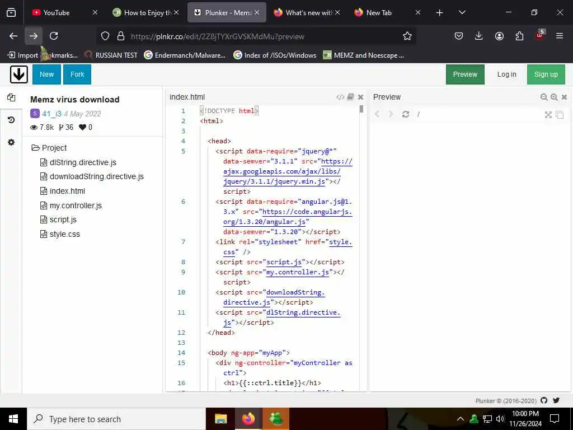Open the version history sidebar icon
This screenshot has height=430, width=573.
pos(11,120)
